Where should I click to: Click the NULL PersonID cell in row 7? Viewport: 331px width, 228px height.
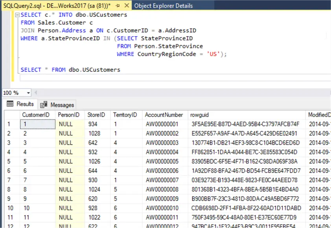[x=66, y=180]
